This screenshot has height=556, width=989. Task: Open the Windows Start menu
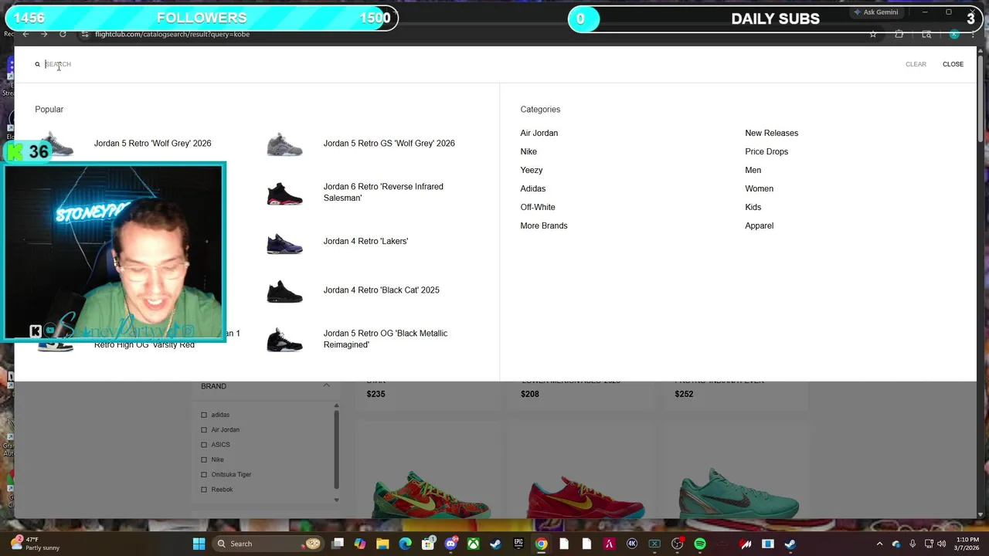pos(199,544)
